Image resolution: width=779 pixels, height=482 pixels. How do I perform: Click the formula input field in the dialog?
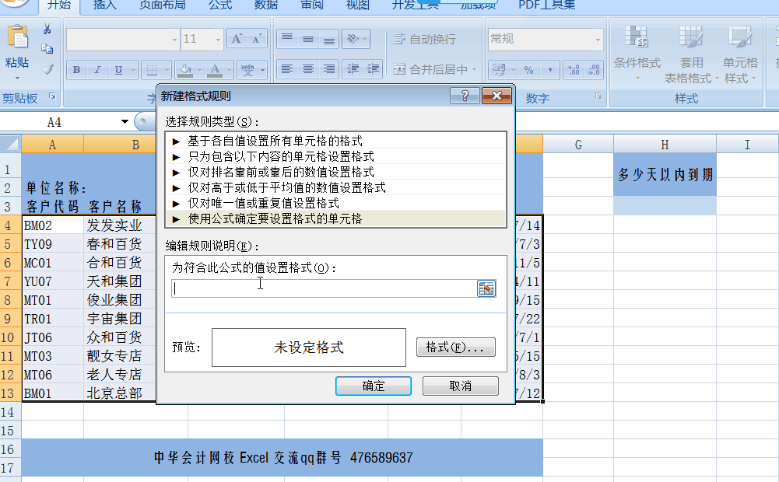point(319,288)
